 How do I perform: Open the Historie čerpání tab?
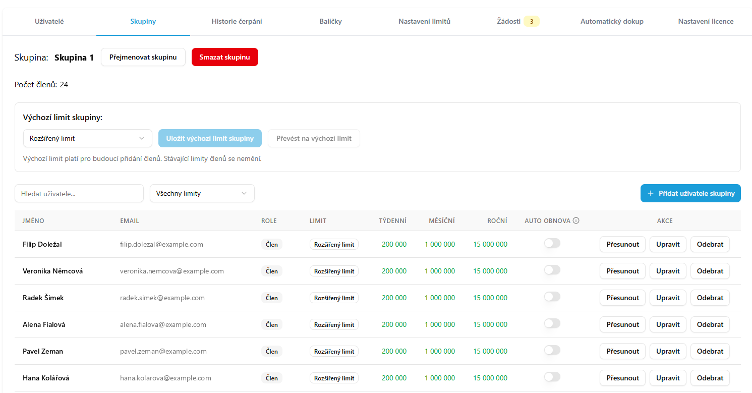click(x=237, y=21)
